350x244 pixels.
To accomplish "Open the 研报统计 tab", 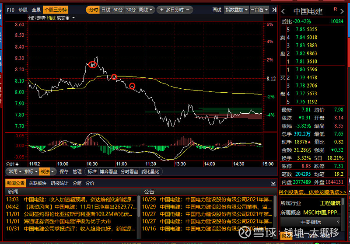I will tap(59, 183).
